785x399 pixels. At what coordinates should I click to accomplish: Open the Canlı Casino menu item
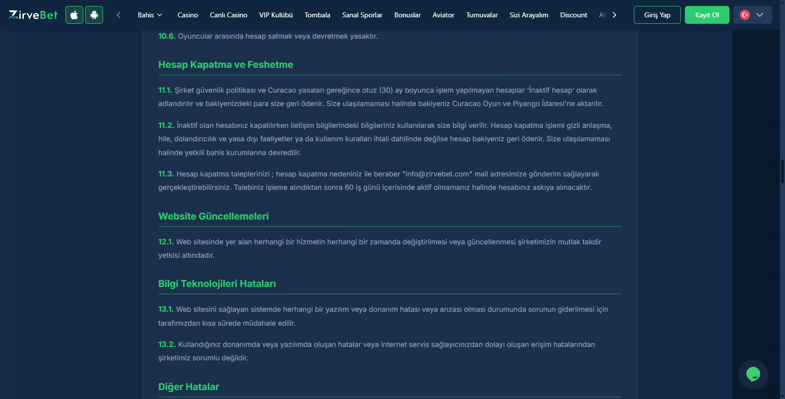point(228,15)
